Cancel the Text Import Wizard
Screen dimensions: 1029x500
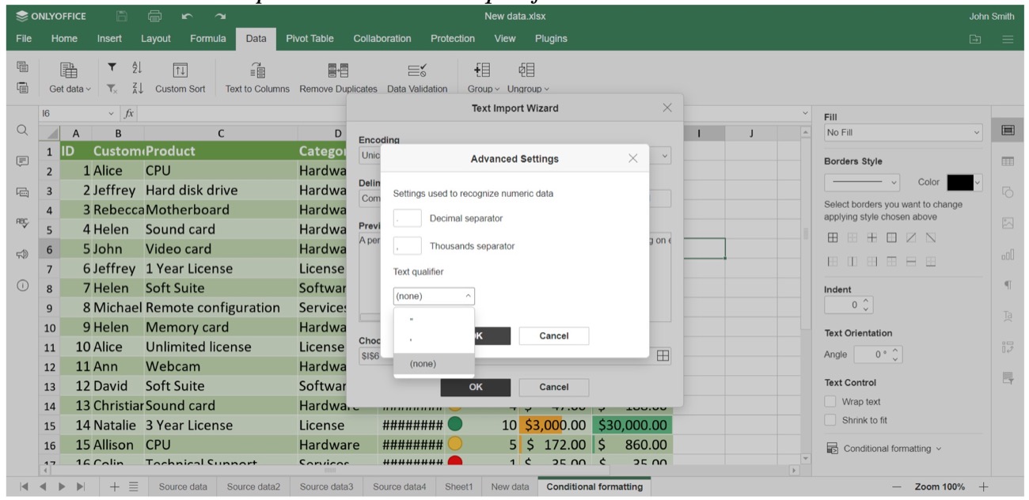(553, 387)
